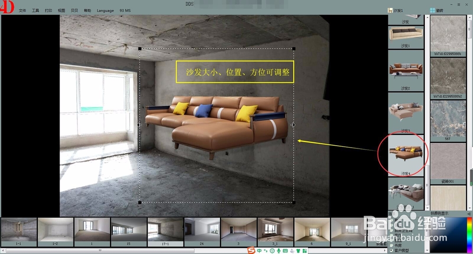The width and height of the screenshot is (473, 254).
Task: Open room scene thumbnail 15
Action: coord(129,232)
